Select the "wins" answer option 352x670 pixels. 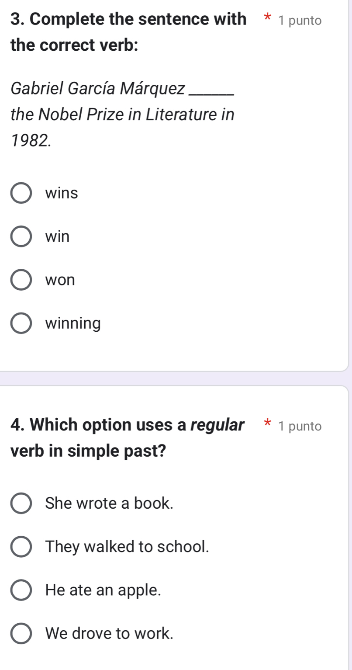[21, 194]
